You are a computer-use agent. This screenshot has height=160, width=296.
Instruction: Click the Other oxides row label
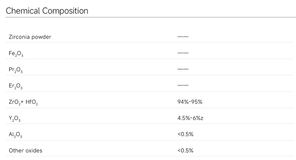coord(25,151)
